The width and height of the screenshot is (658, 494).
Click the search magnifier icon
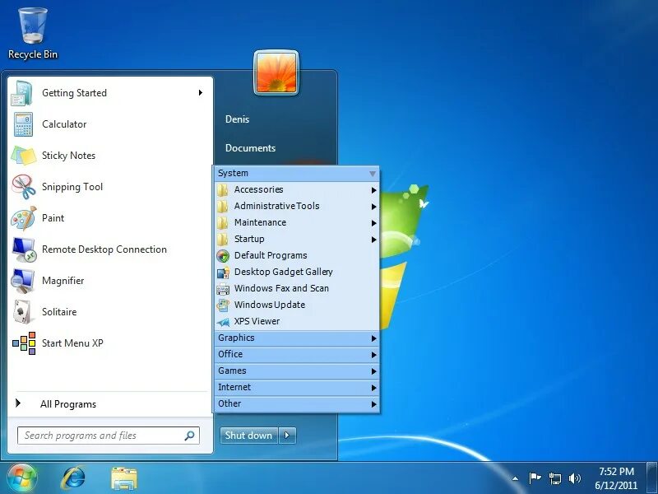tap(189, 436)
